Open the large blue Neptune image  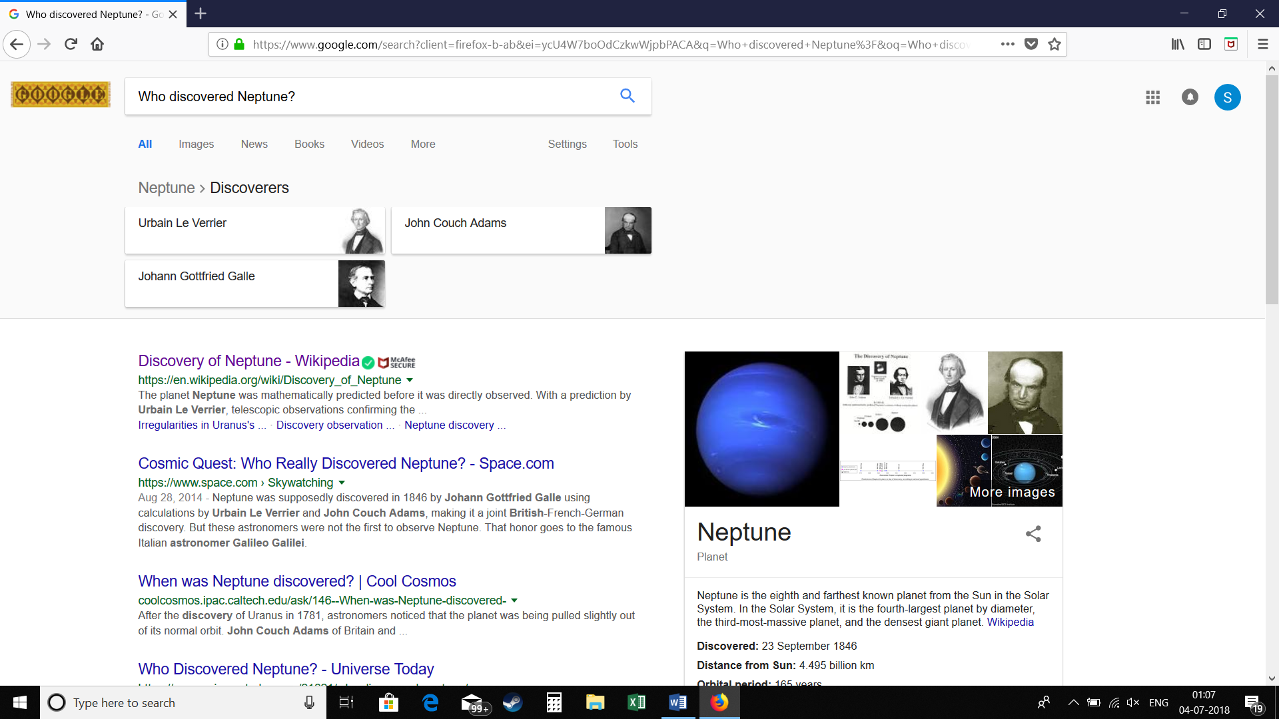761,429
